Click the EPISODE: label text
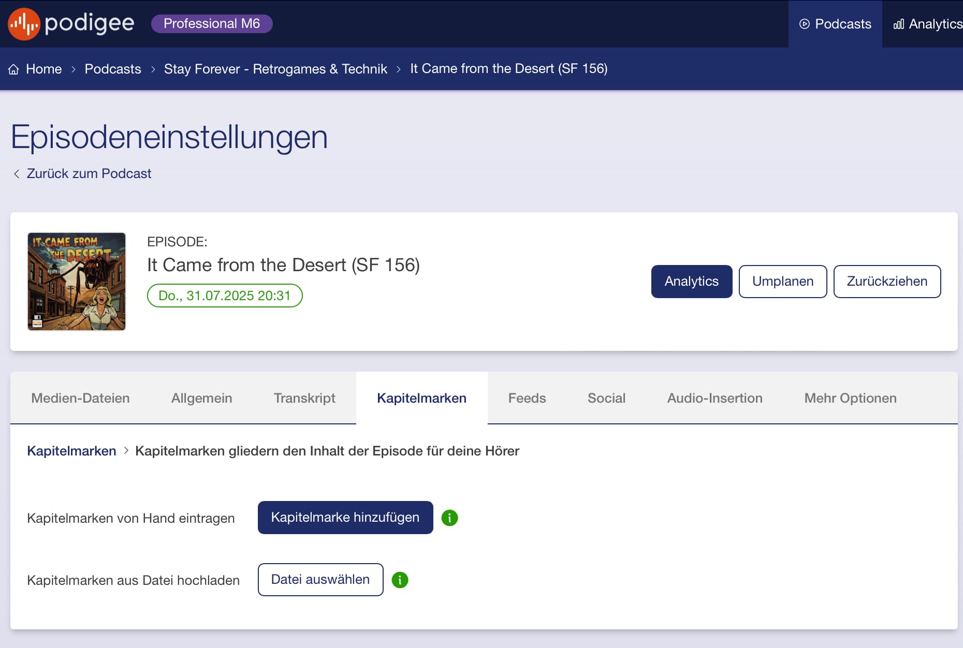 pos(177,242)
